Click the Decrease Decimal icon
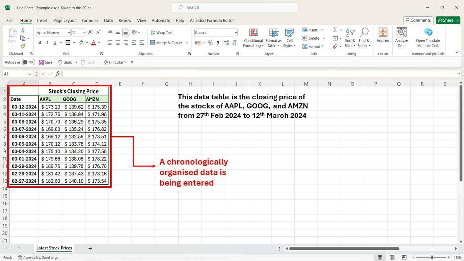This screenshot has width=464, height=261. coord(234,43)
